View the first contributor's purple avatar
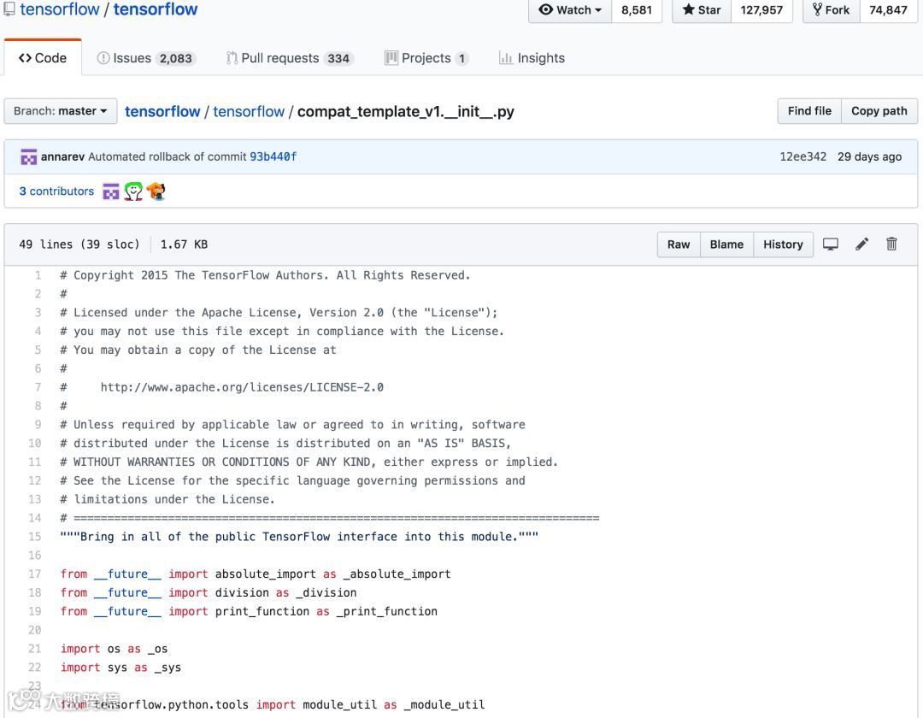The height and width of the screenshot is (718, 923). 110,191
